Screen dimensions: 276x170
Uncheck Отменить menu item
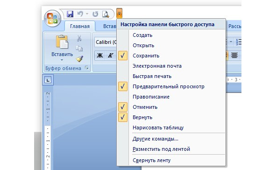point(171,107)
